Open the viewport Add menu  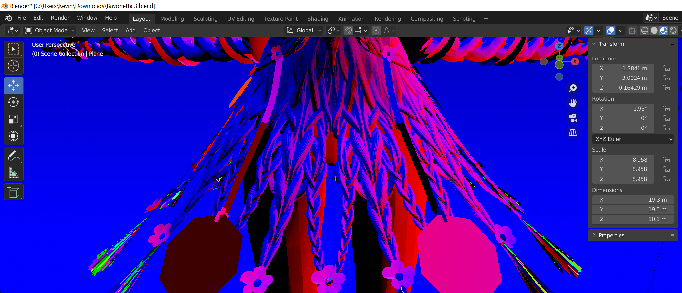pos(131,30)
